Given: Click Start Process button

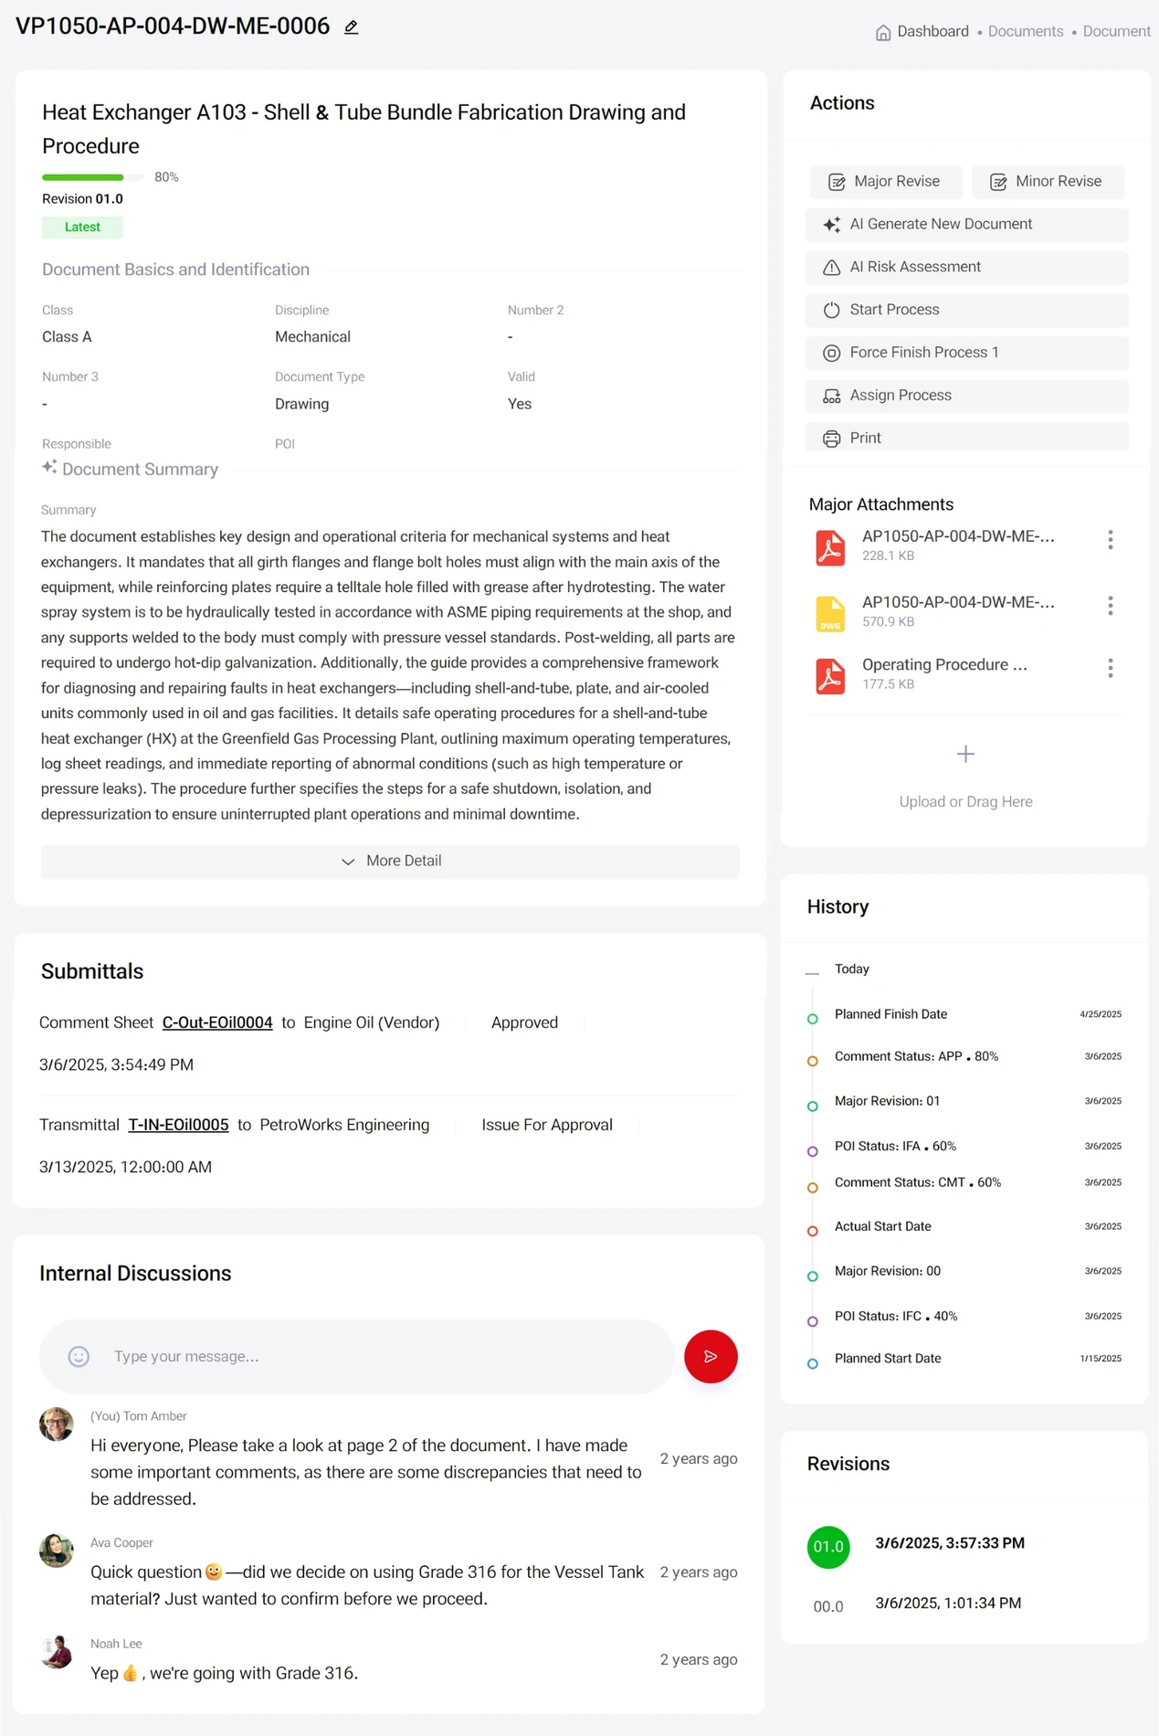Looking at the screenshot, I should (x=967, y=311).
